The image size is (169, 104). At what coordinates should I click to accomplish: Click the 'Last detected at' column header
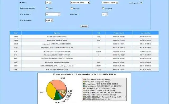click(x=145, y=33)
